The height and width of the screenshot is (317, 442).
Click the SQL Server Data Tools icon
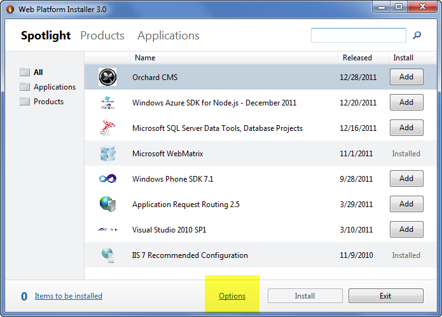coord(107,128)
